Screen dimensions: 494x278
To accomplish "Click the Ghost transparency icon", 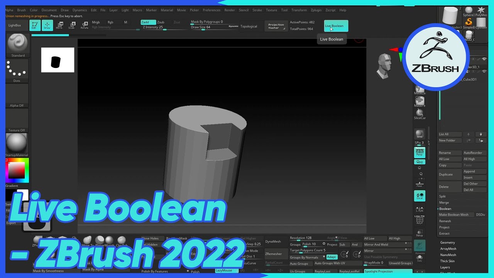I will (420, 246).
